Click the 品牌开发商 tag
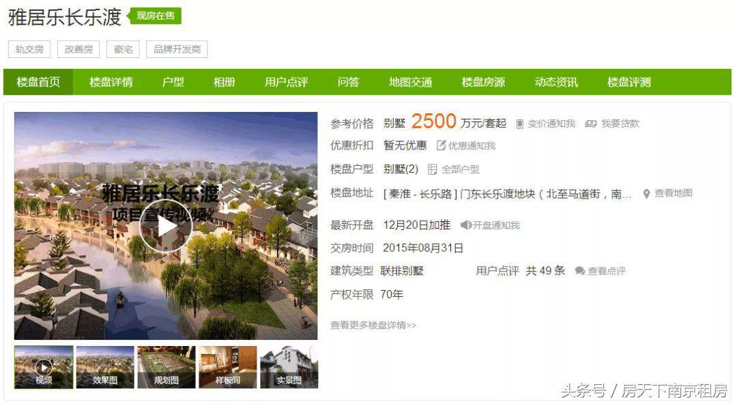This screenshot has height=404, width=737. (x=177, y=49)
